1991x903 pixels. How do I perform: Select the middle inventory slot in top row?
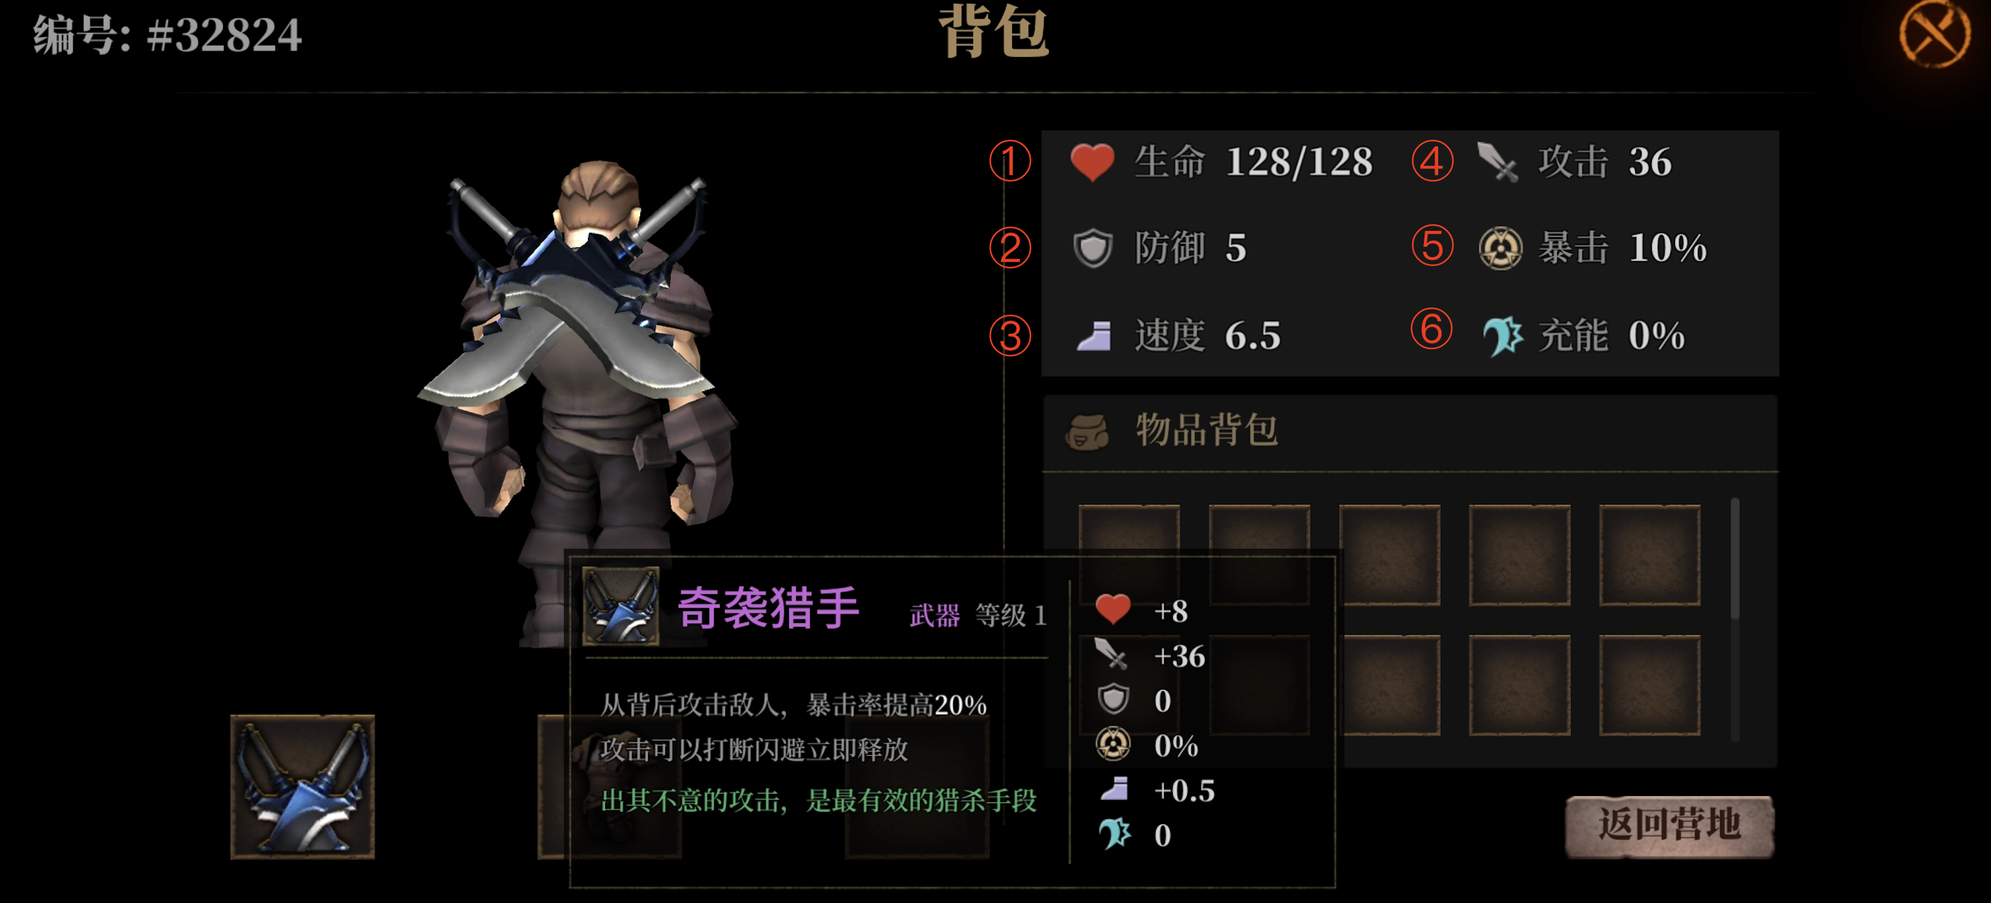click(x=1389, y=554)
